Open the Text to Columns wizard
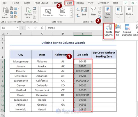The width and height of the screenshot is (138, 117). [x=109, y=30]
